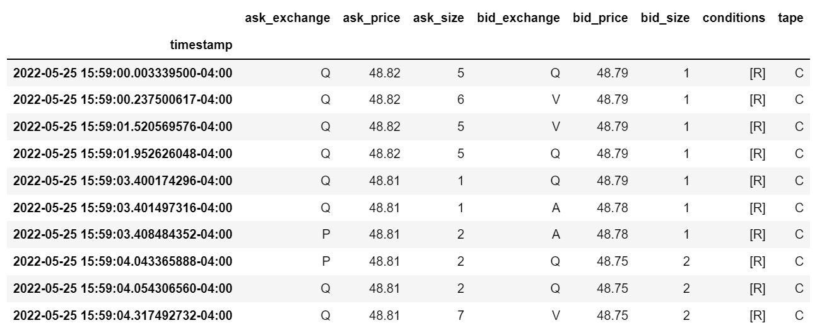Click the row timestamp 15:59:00.237500617

click(122, 99)
